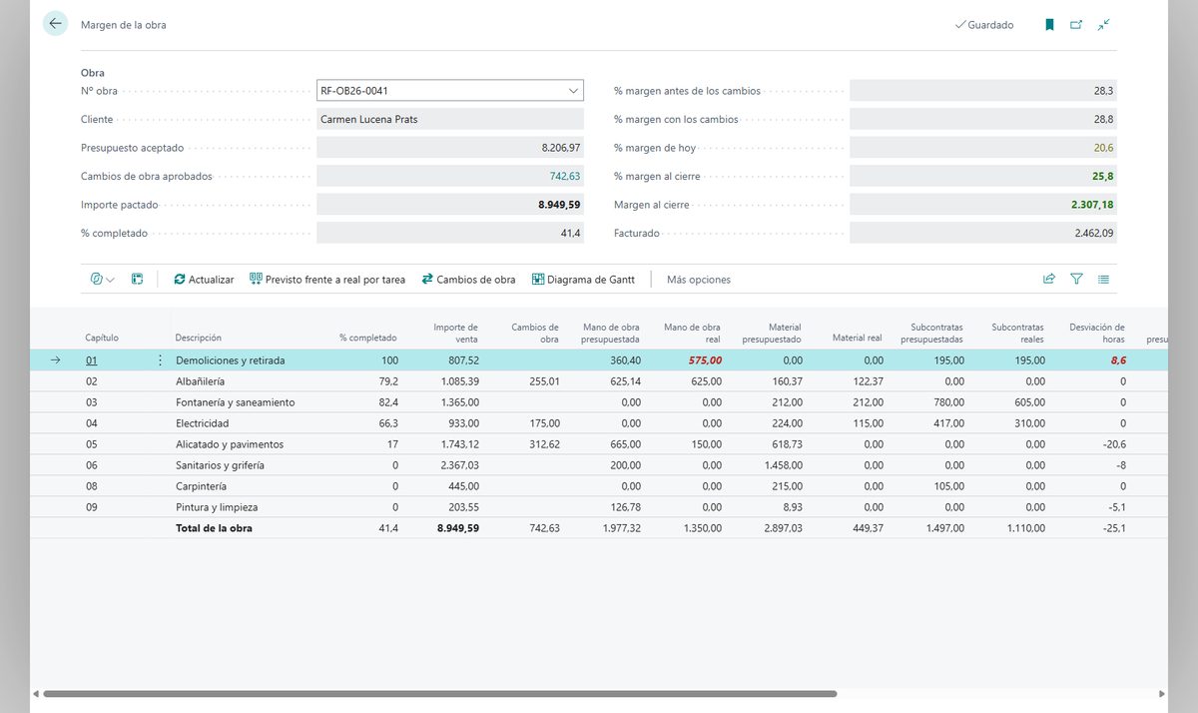Open Diagrama de Gantt
The width and height of the screenshot is (1198, 713).
pyautogui.click(x=583, y=280)
